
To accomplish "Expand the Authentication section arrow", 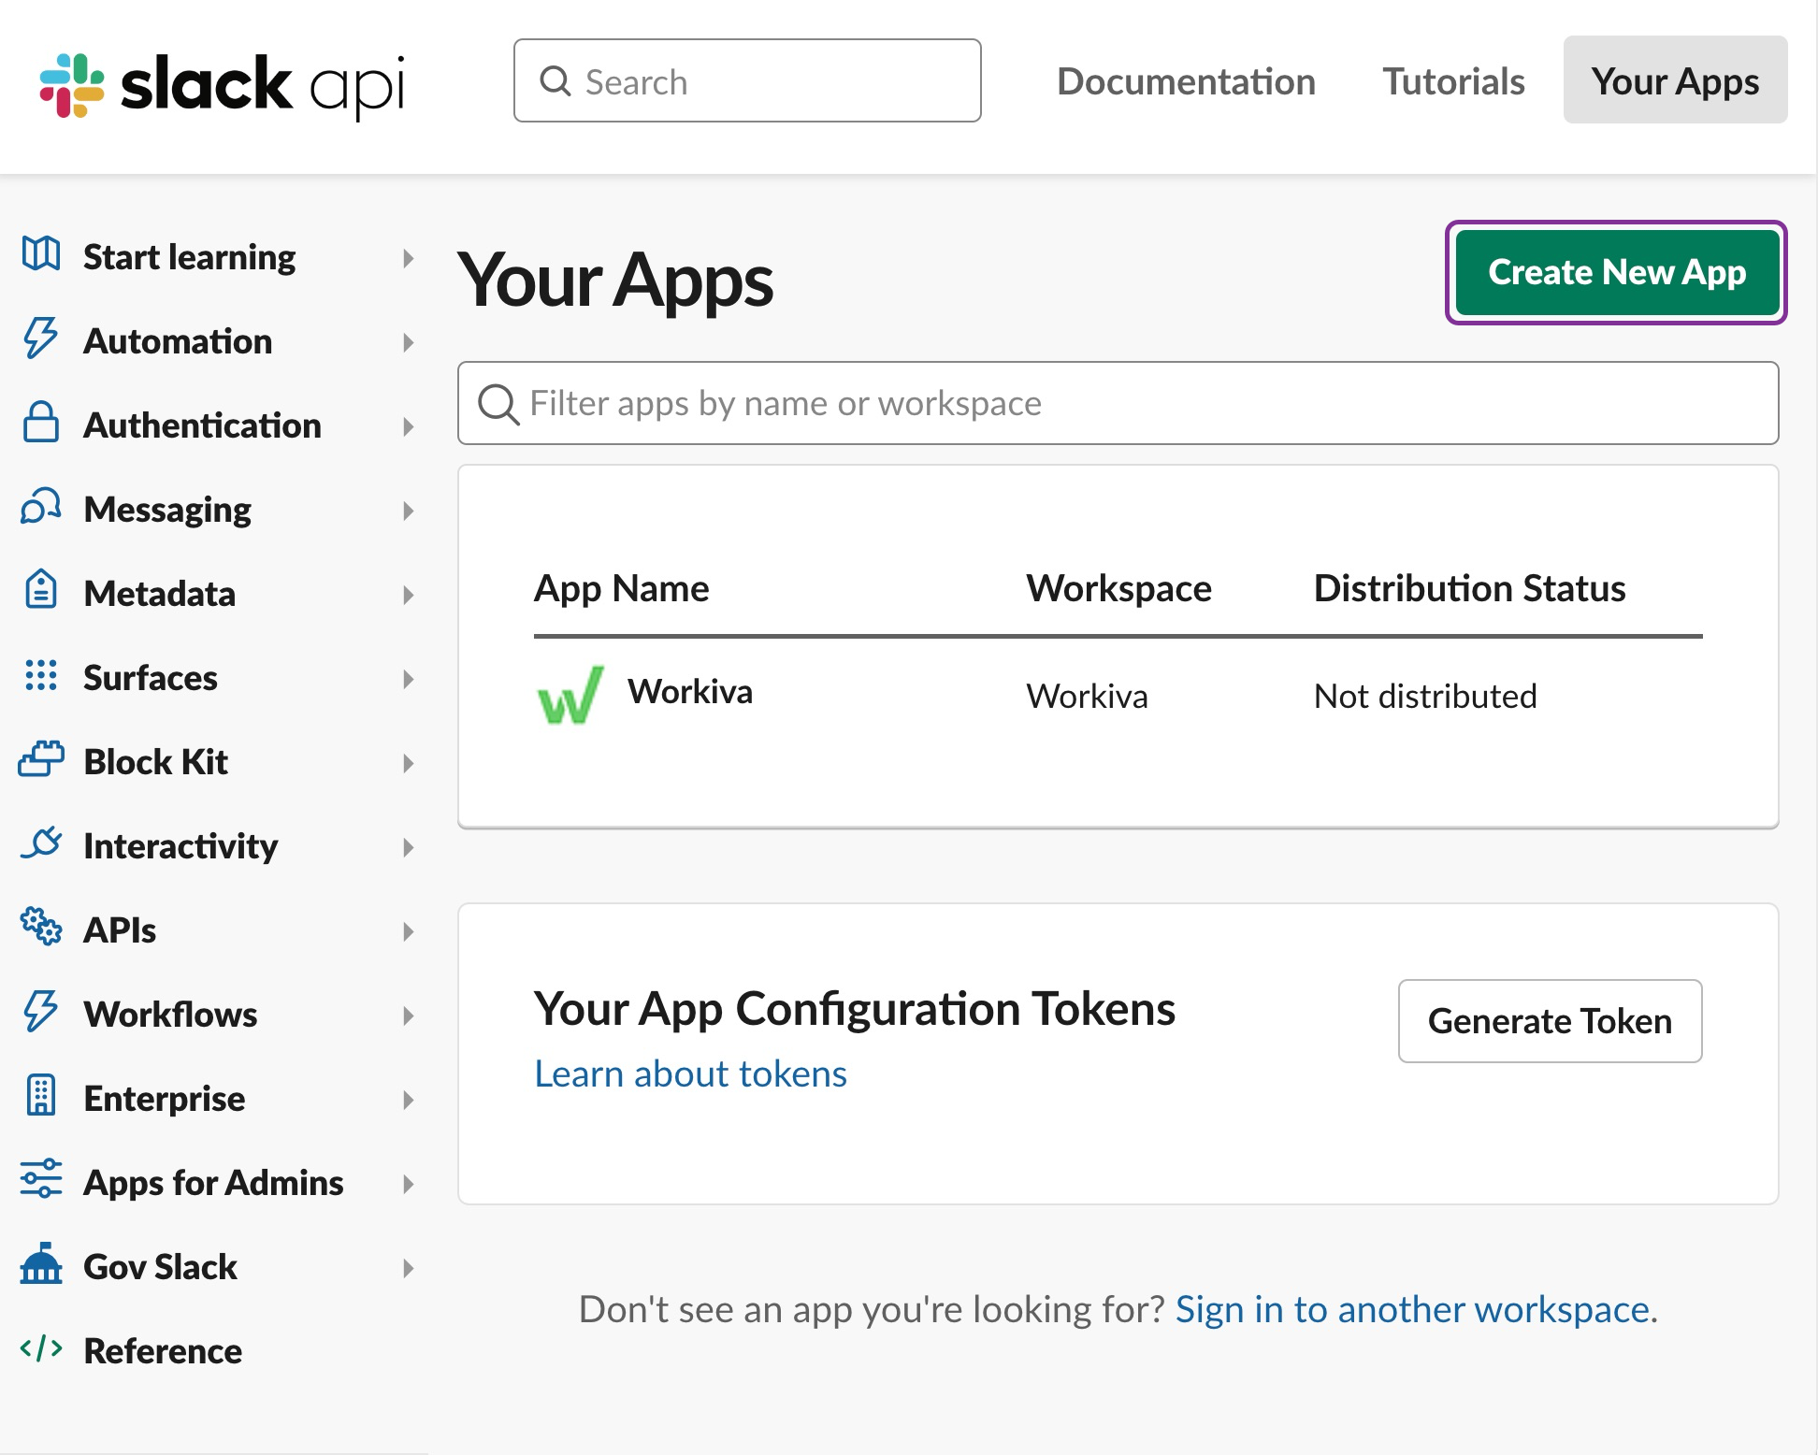I will (408, 426).
